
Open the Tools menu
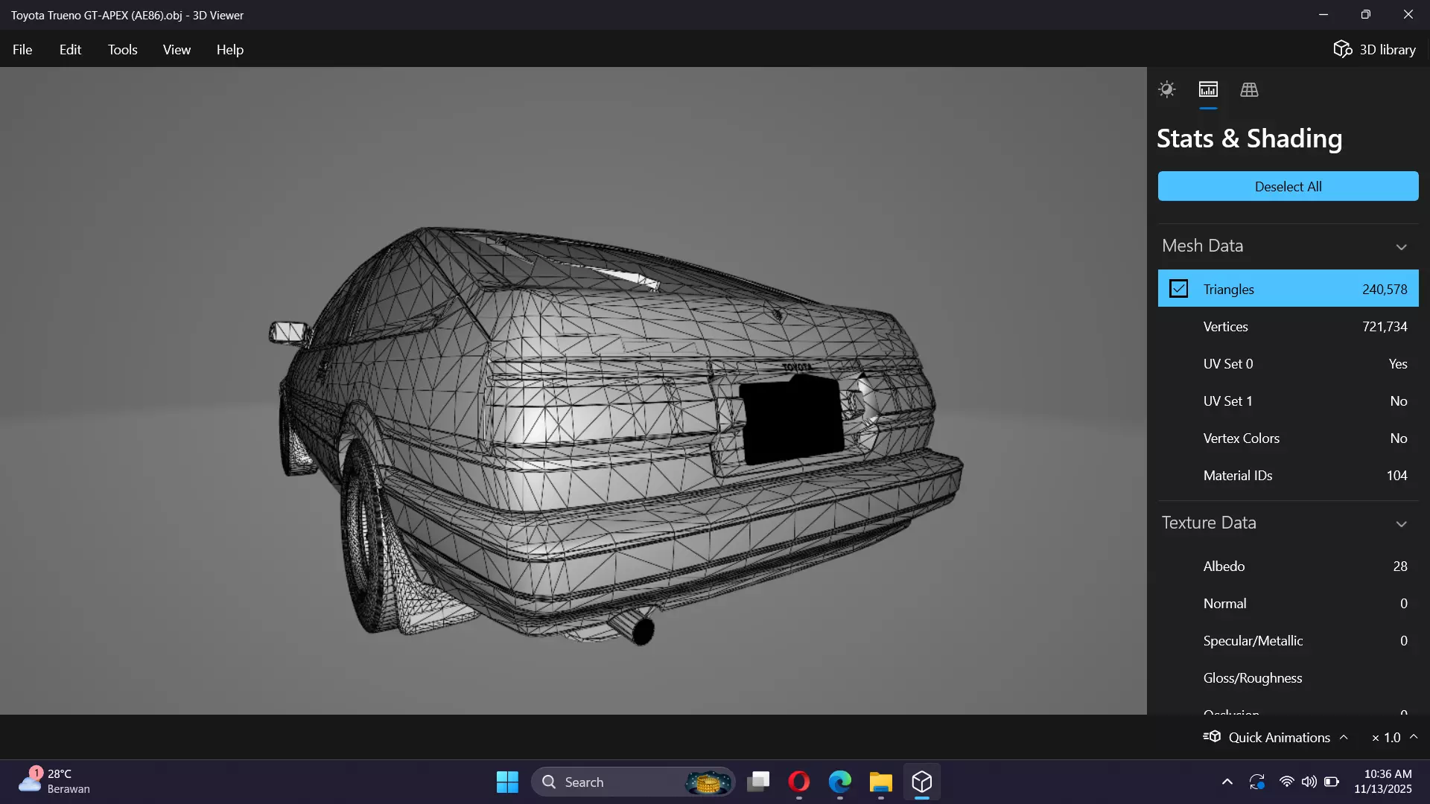(x=122, y=49)
